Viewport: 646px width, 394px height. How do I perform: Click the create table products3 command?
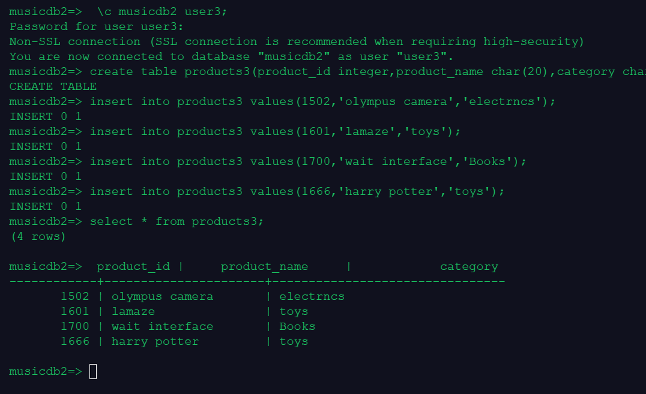(367, 71)
